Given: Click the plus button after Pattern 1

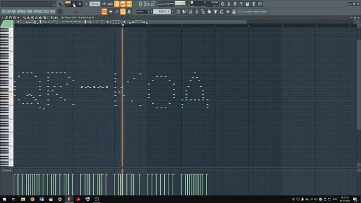Looking at the screenshot, I should coord(173,11).
